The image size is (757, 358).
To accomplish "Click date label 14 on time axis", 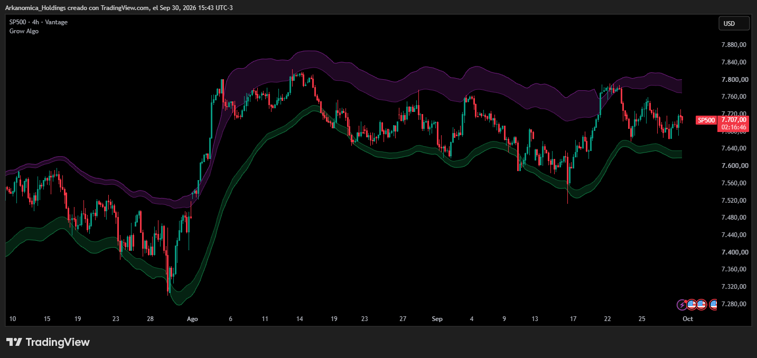I will 300,319.
